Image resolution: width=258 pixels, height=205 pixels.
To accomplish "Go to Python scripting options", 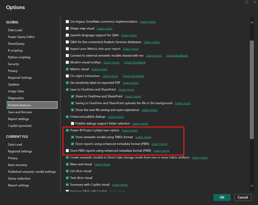I will point(19,57).
